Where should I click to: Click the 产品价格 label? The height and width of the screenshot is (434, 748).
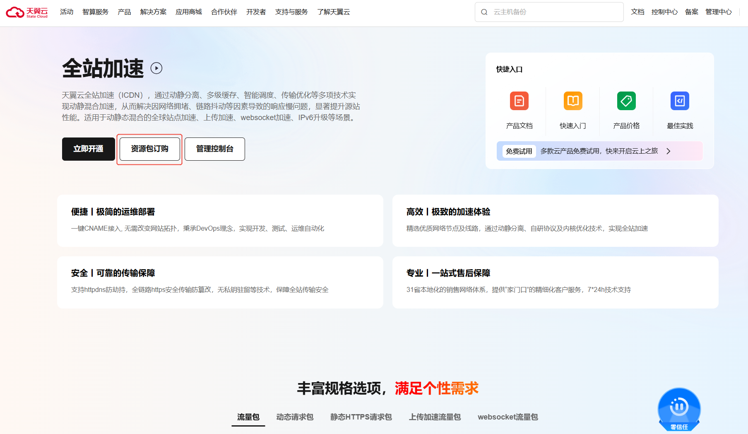[626, 126]
